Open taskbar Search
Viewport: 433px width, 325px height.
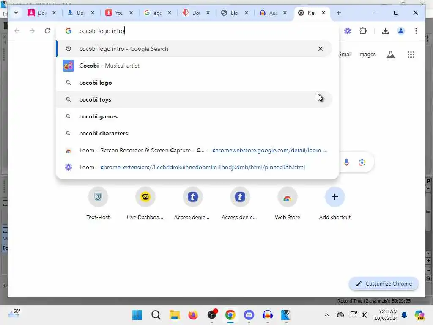click(156, 315)
